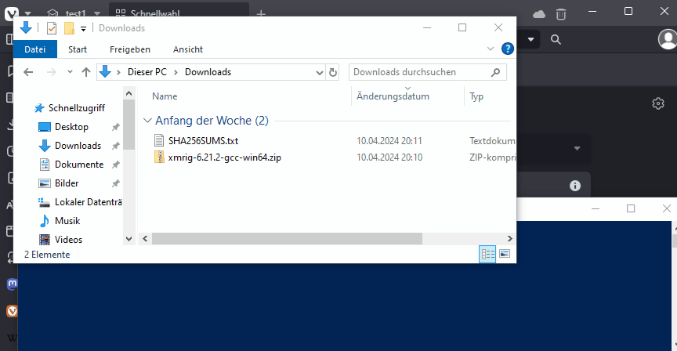The image size is (677, 351).
Task: Switch to the Start ribbon tab
Action: pos(78,49)
